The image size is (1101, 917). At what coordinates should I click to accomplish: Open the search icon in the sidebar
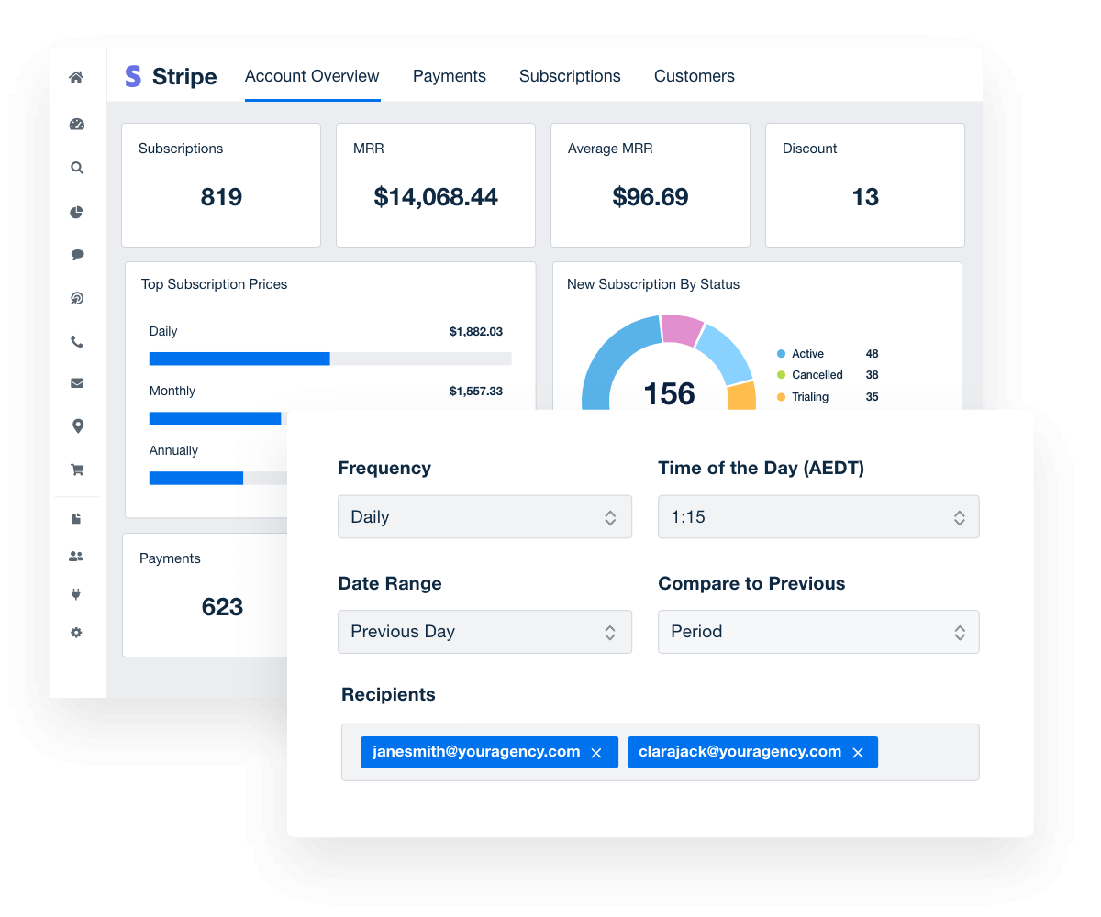point(77,168)
